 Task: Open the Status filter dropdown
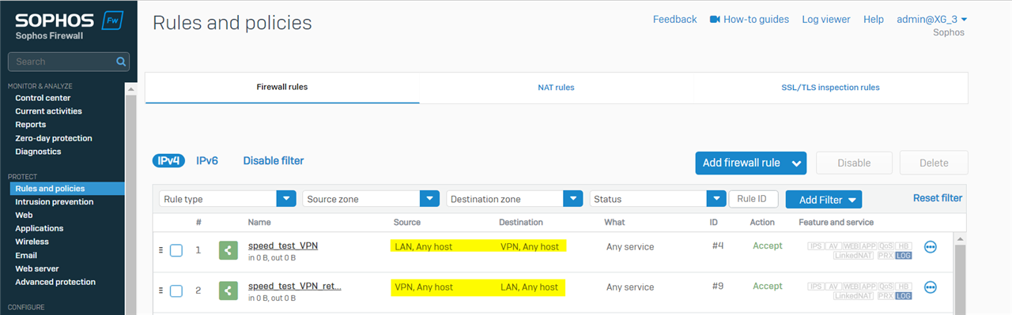(658, 199)
